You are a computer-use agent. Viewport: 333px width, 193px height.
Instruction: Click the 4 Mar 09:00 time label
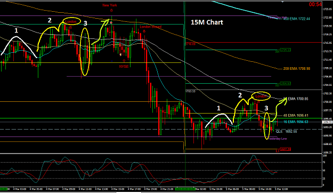point(69,189)
